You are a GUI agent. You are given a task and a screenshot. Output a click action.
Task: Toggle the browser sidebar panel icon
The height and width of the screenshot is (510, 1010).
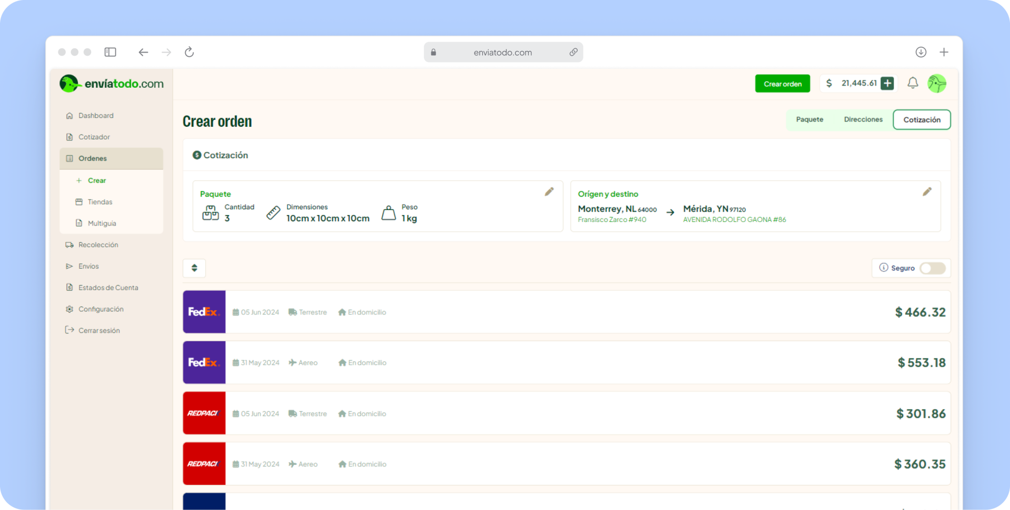(x=110, y=52)
